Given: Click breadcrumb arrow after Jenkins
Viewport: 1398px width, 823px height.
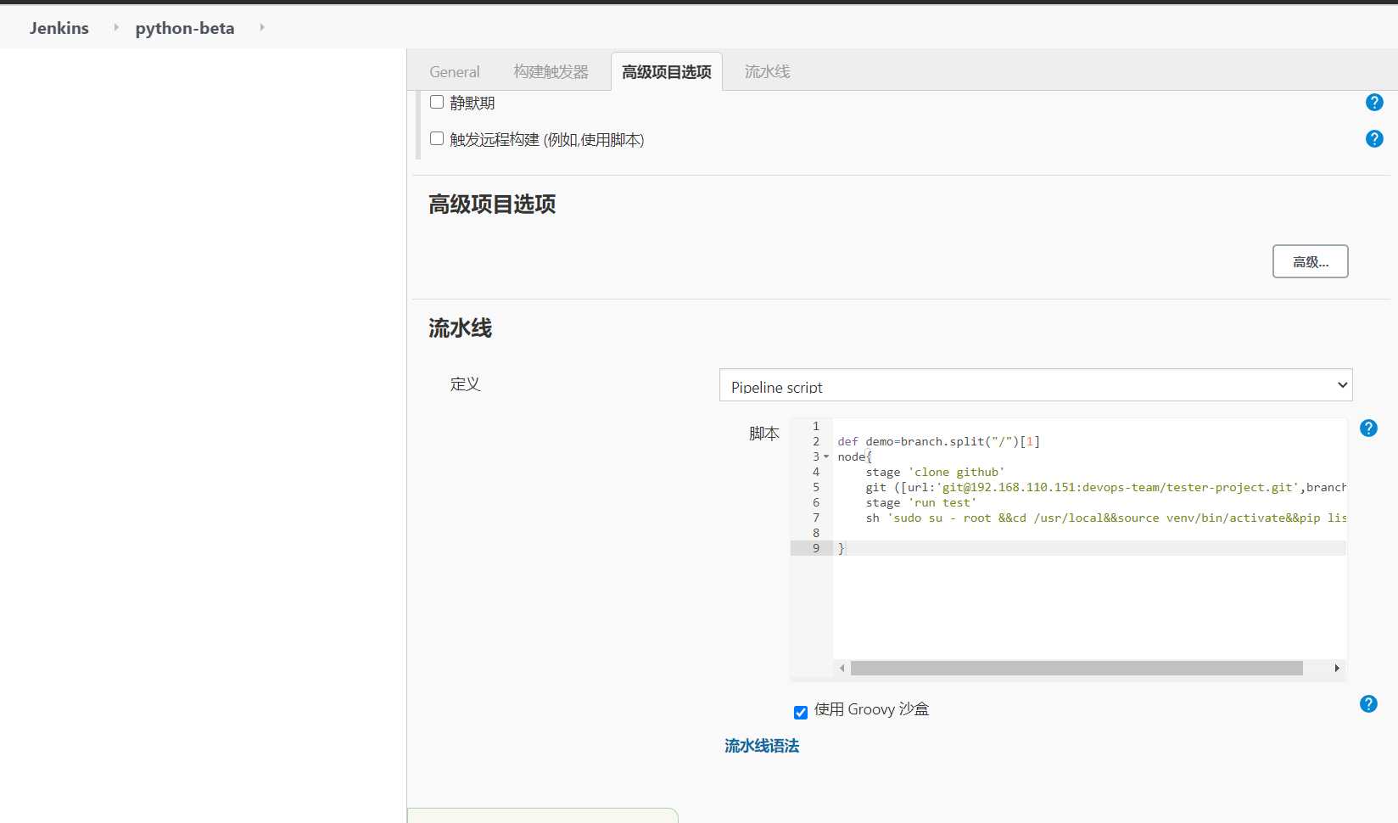Looking at the screenshot, I should pos(116,27).
